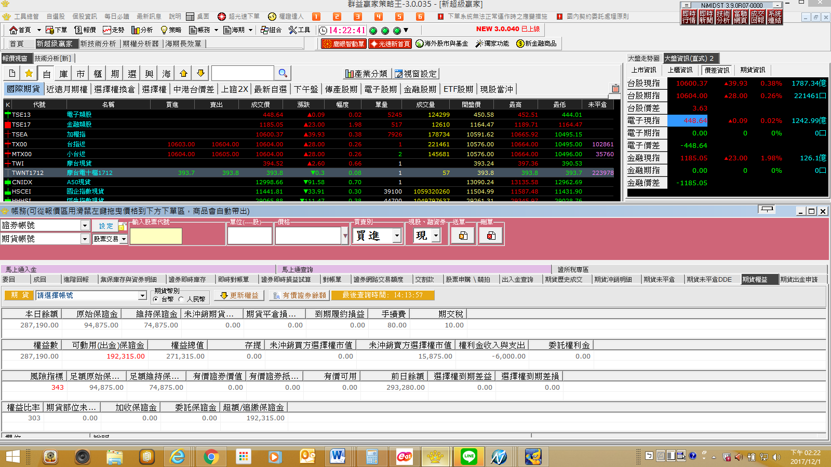Viewport: 831px width, 467px height.
Task: Toggle the lock icon beside 設定
Action: click(x=123, y=226)
